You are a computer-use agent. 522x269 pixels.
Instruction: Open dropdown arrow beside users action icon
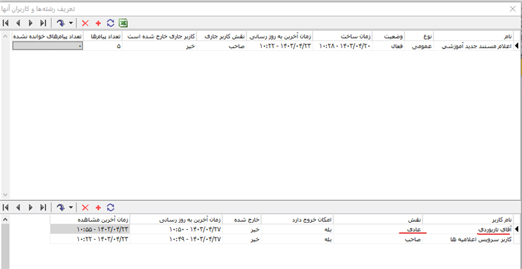(x=70, y=207)
